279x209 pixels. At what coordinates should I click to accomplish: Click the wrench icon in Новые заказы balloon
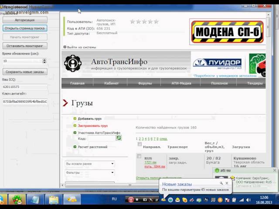(x=221, y=183)
